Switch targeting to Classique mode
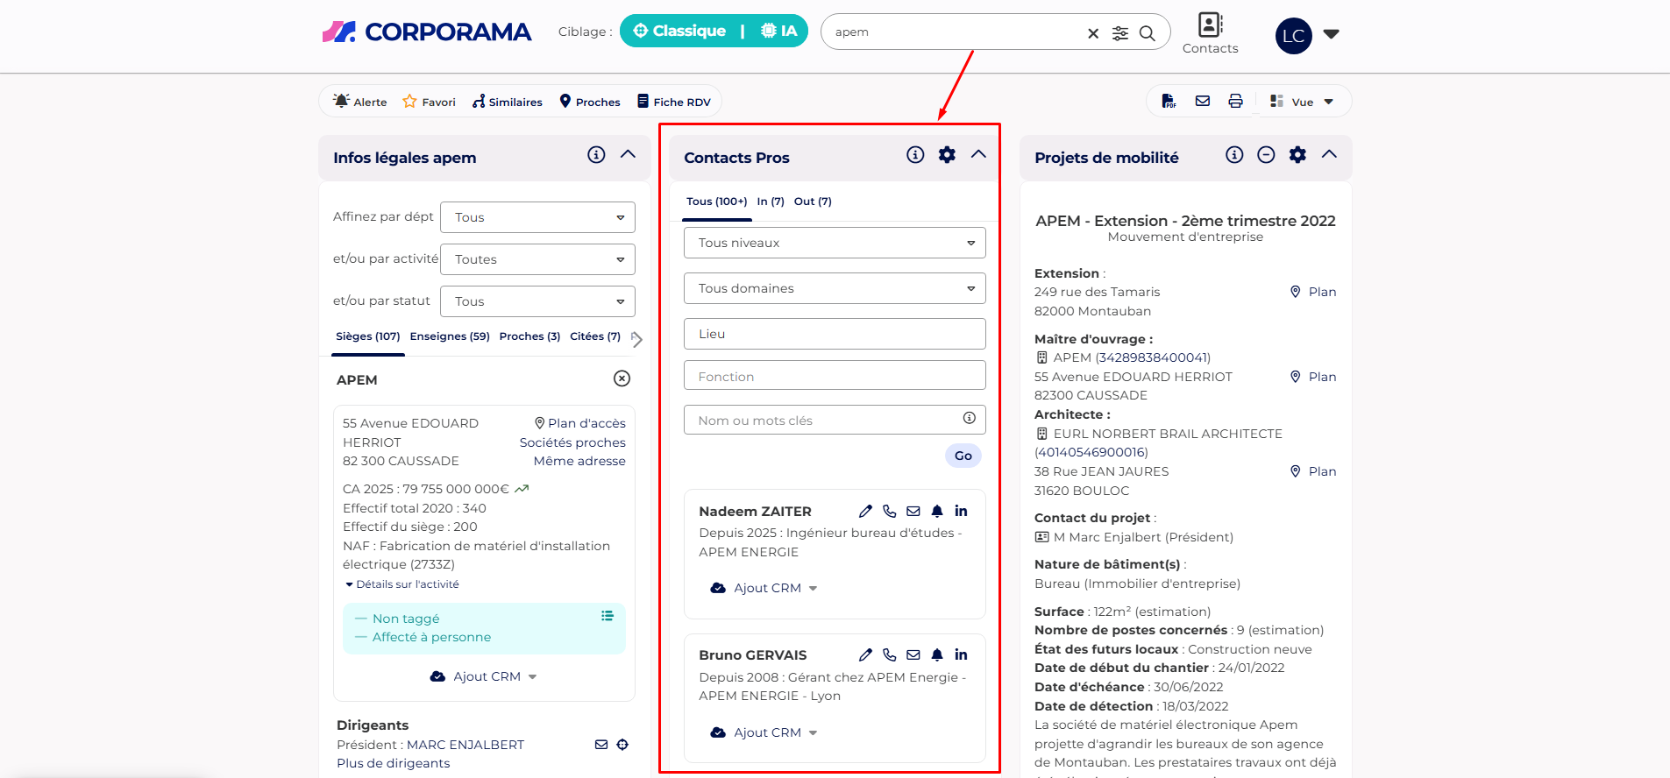The image size is (1670, 778). (679, 31)
